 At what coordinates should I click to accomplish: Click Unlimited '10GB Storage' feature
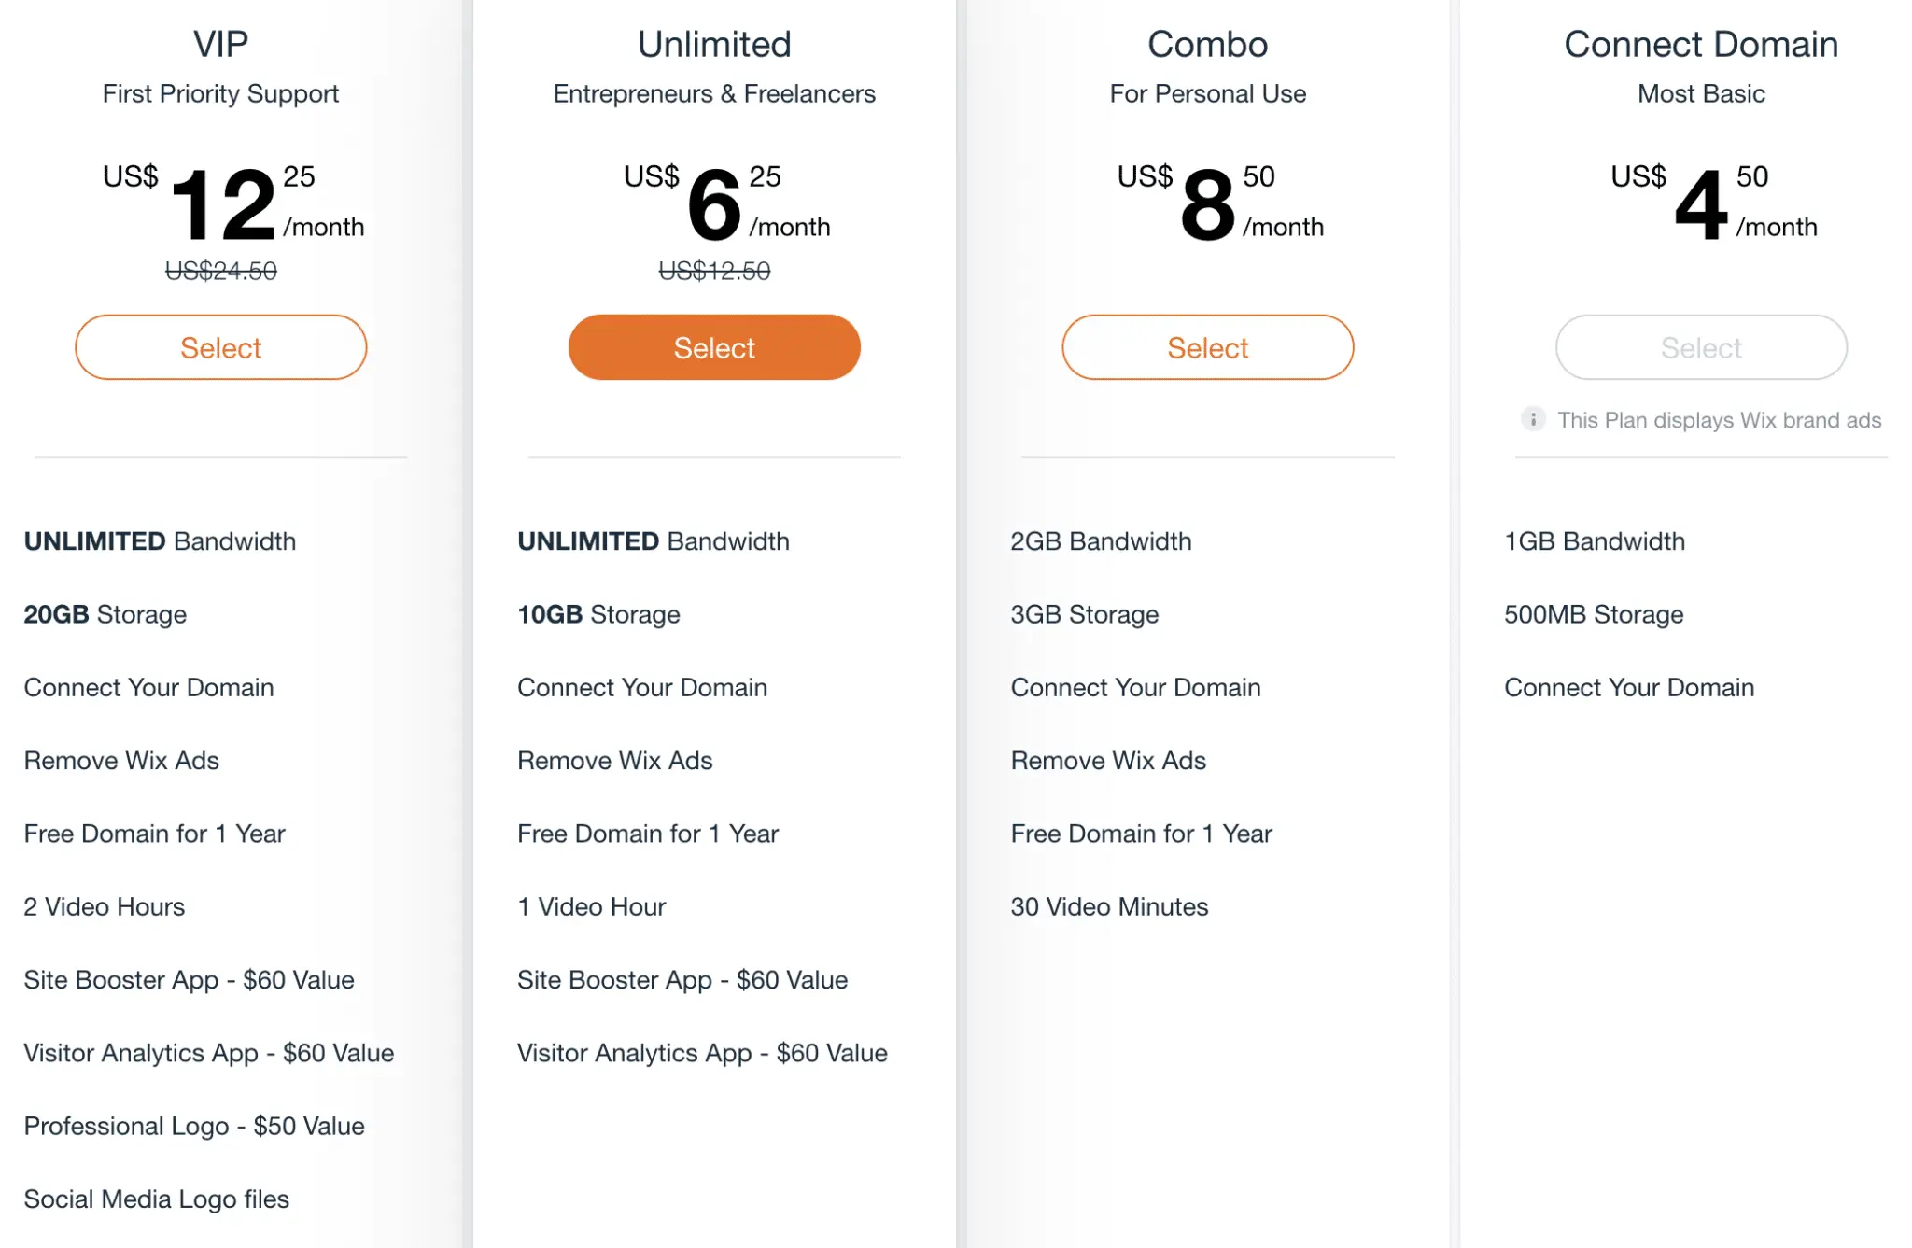tap(599, 614)
